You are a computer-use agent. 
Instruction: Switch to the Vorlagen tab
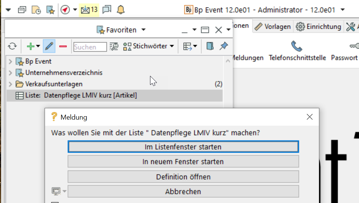[x=273, y=26]
